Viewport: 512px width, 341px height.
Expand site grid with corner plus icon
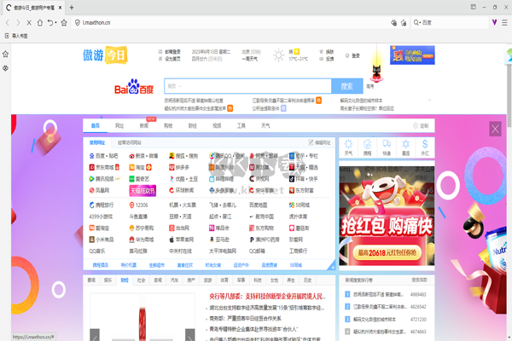[332, 267]
